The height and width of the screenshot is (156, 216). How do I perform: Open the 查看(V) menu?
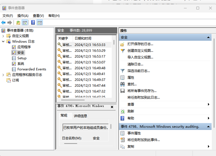[38, 16]
